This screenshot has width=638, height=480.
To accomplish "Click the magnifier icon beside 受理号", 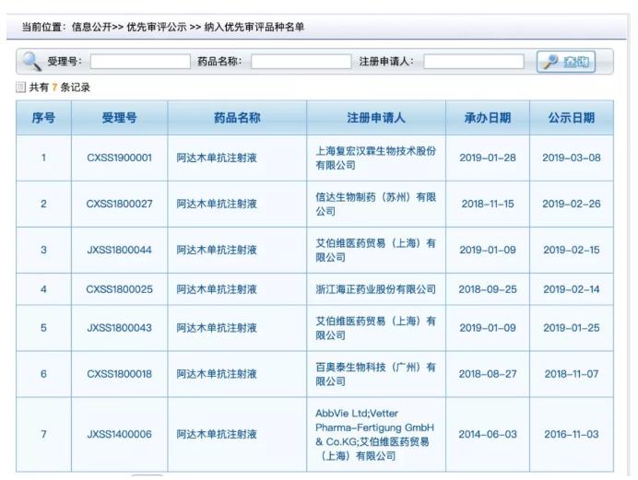I will point(31,62).
